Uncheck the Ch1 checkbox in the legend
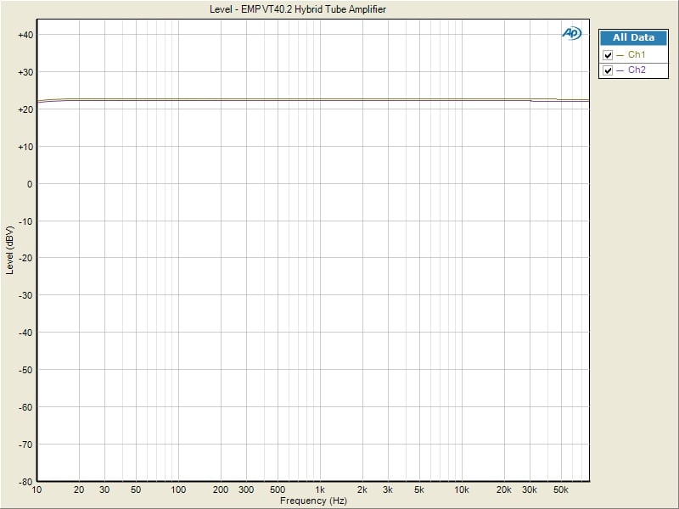679x509 pixels. pos(608,55)
